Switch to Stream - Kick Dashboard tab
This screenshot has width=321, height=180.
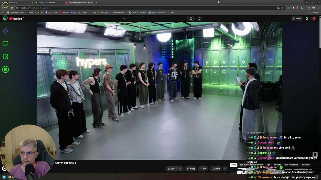(49, 2)
